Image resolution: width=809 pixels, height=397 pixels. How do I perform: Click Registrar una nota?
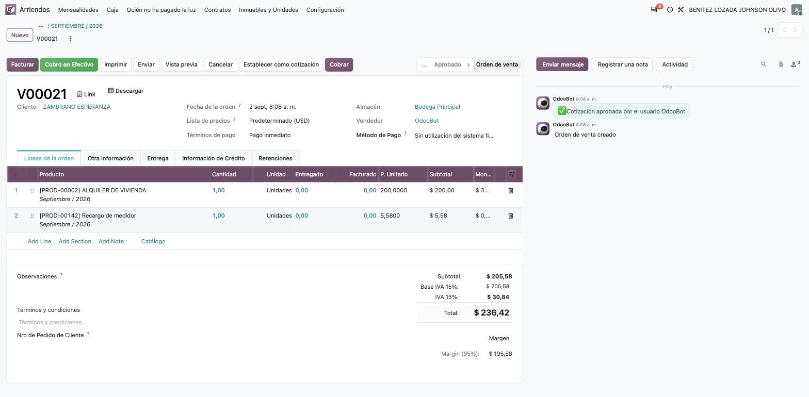(x=623, y=64)
